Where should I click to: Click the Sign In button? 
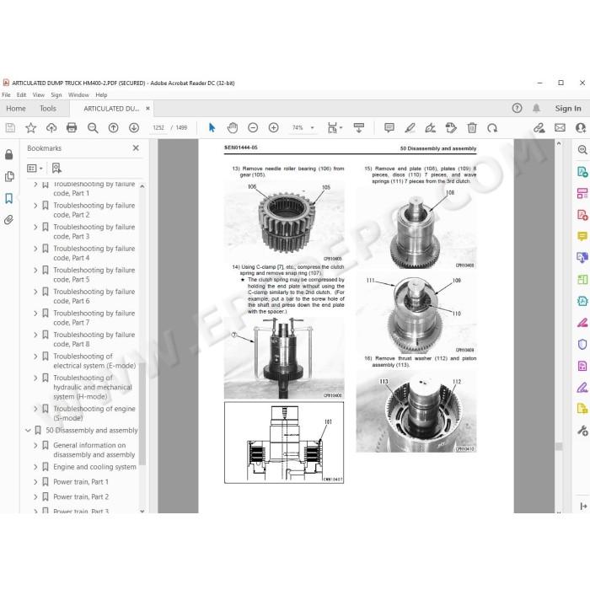pyautogui.click(x=568, y=109)
